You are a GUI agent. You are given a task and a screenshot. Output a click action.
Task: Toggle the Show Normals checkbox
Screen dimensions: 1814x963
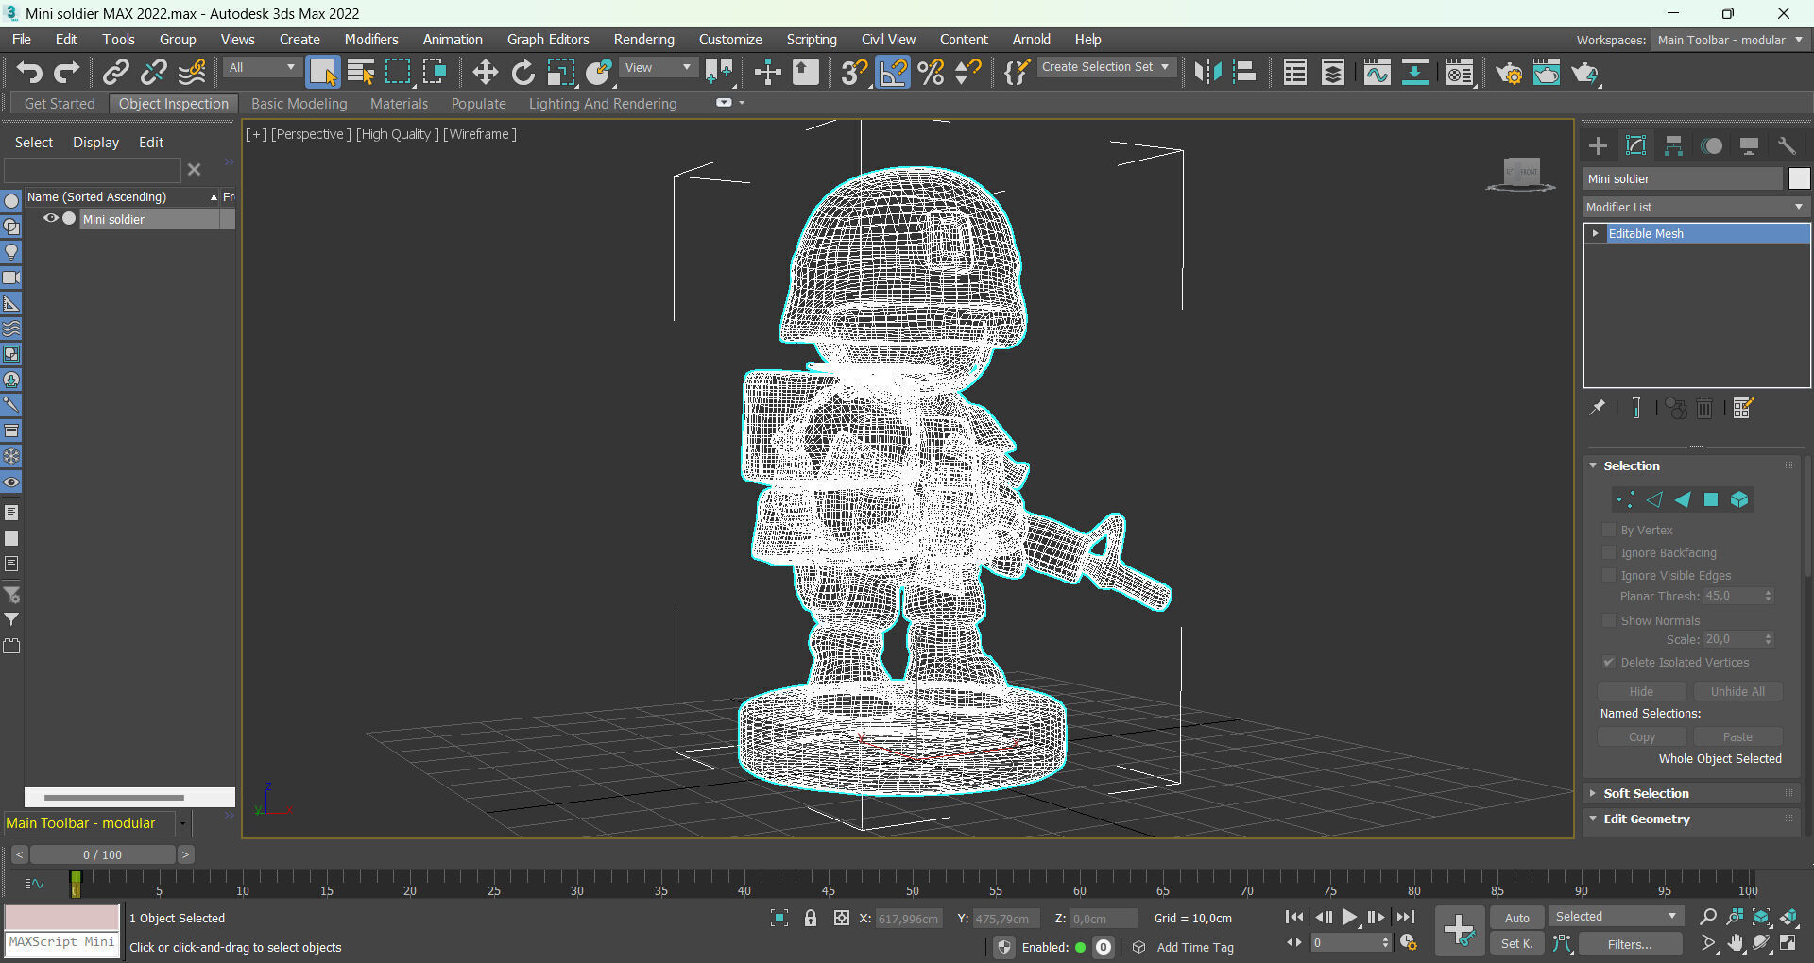(1609, 620)
